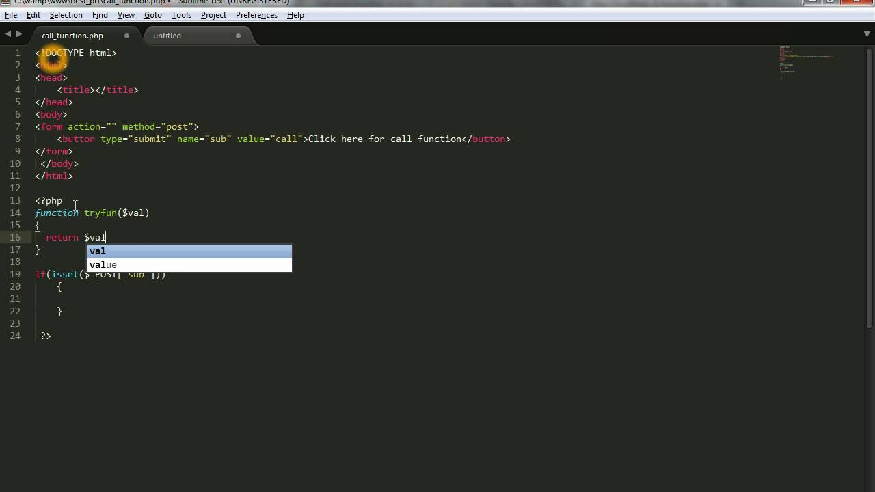Image resolution: width=875 pixels, height=492 pixels.
Task: Click the '<title>' opening tag on line 4
Action: click(x=76, y=90)
